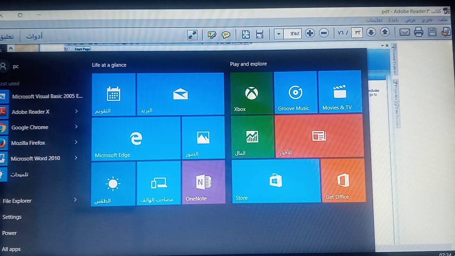Open the Phone Companion (مصاحب الهاتف) tile

tap(159, 183)
